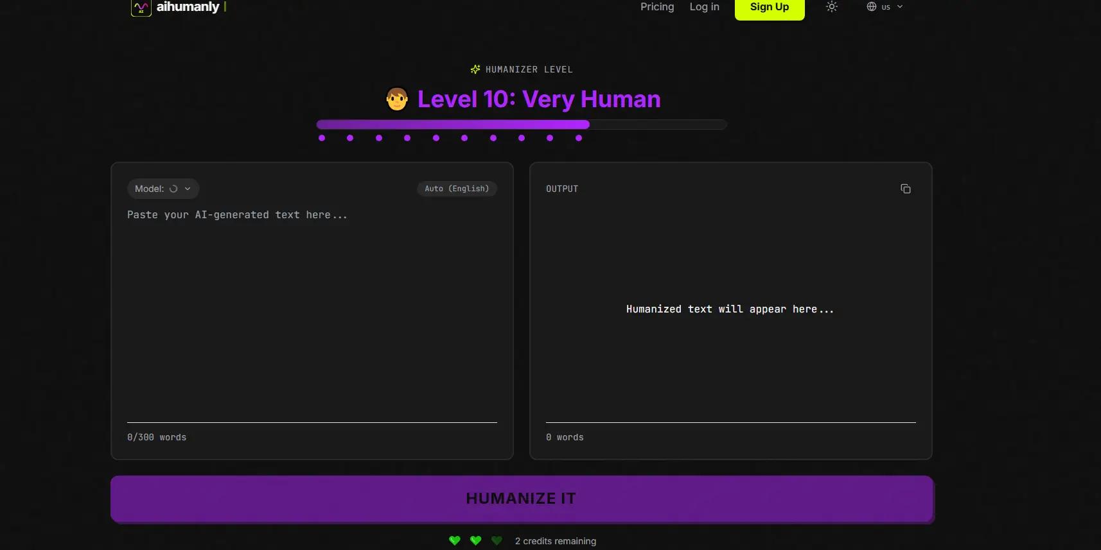Click the 'Humanized text will appear here...' placeholder

(730, 309)
